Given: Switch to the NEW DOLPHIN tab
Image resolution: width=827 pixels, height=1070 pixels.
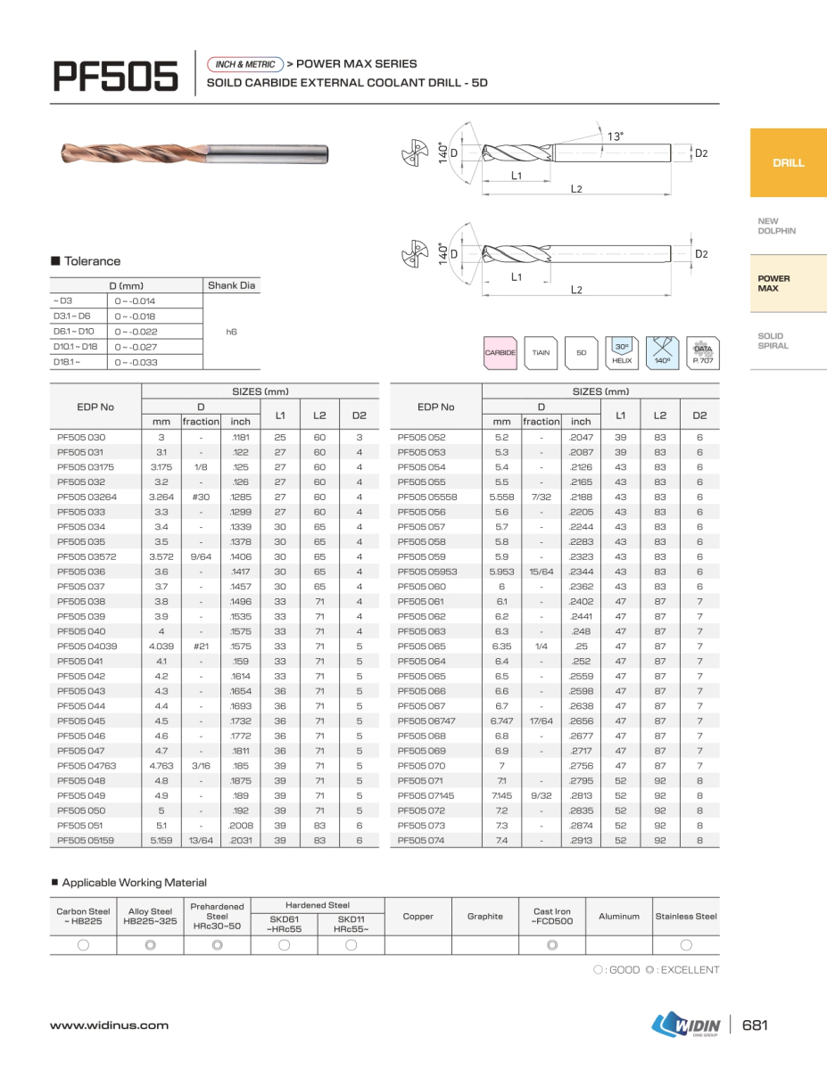Looking at the screenshot, I should (776, 226).
